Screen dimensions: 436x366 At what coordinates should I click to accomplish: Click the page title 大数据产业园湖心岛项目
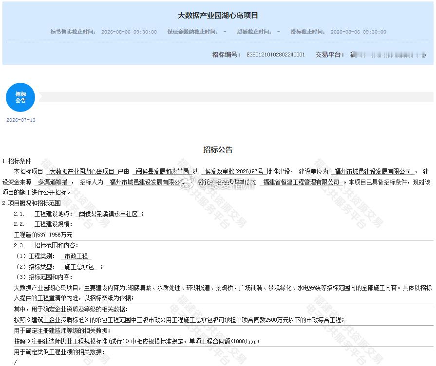coord(218,15)
